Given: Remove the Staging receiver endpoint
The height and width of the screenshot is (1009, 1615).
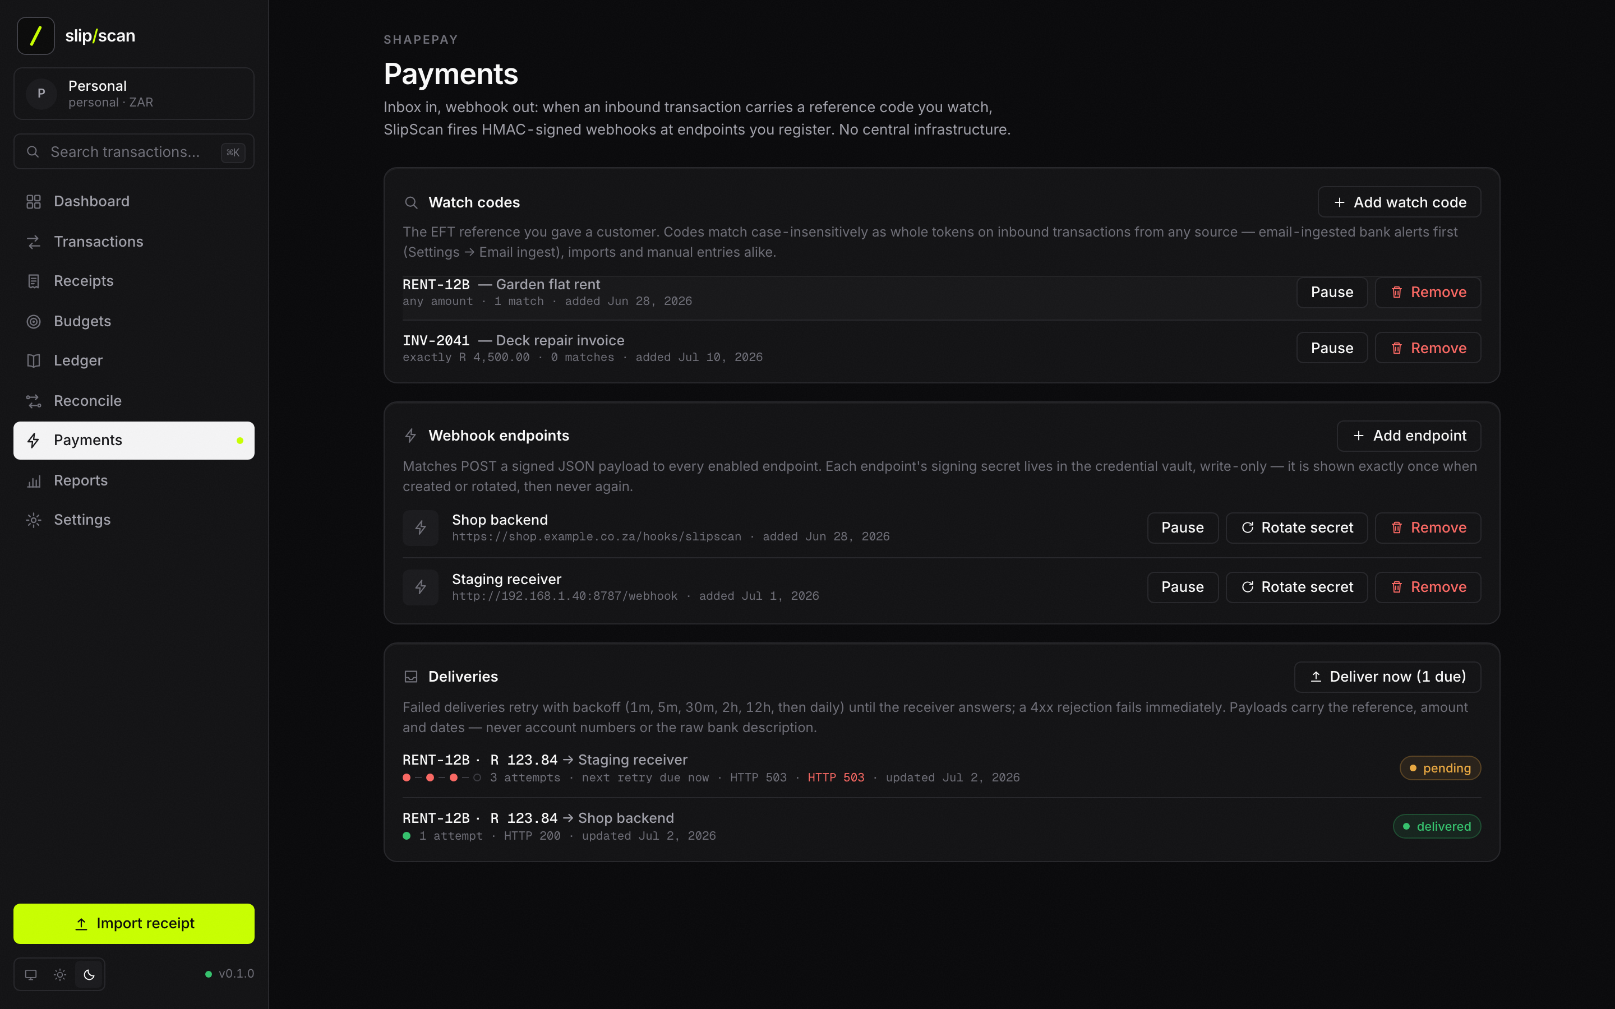Looking at the screenshot, I should pos(1428,587).
